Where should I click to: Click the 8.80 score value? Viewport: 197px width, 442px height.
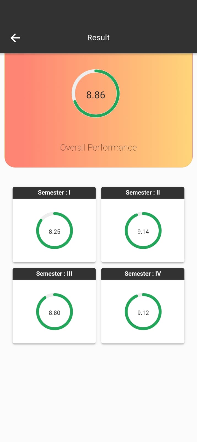(x=55, y=313)
